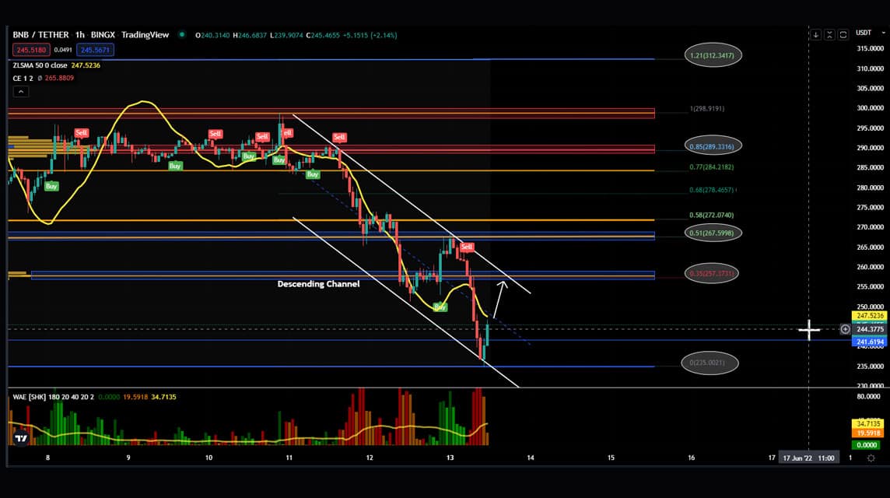The width and height of the screenshot is (890, 498).
Task: Click the orange 19.5918 WAE value tag
Action: [x=868, y=433]
